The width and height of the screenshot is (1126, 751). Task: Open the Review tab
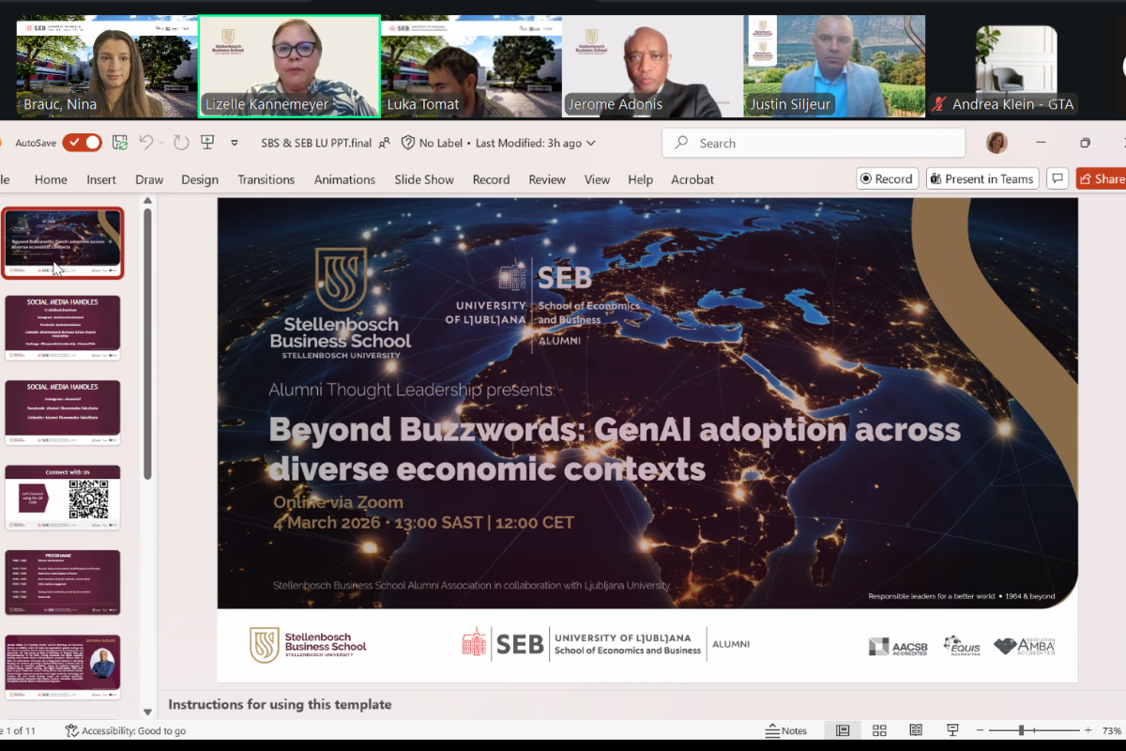[x=547, y=179]
